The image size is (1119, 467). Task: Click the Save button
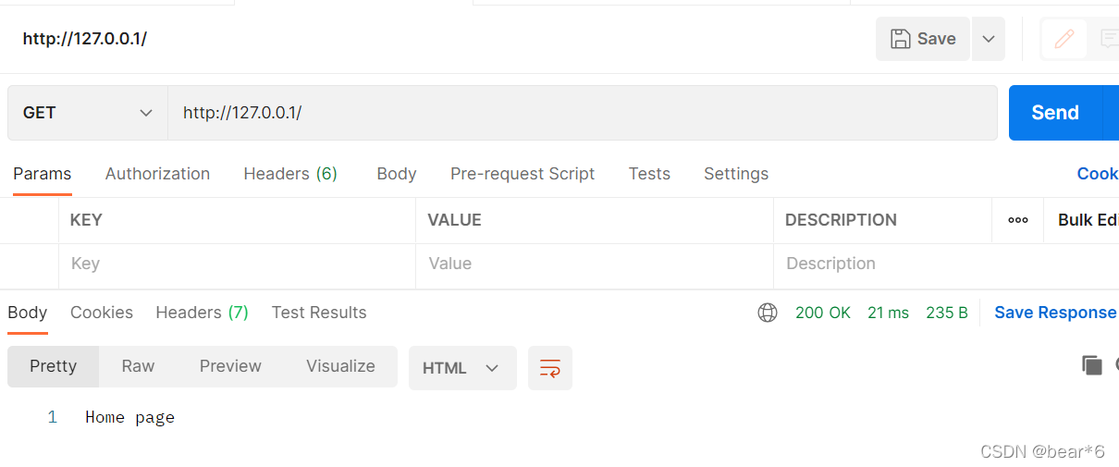[923, 39]
